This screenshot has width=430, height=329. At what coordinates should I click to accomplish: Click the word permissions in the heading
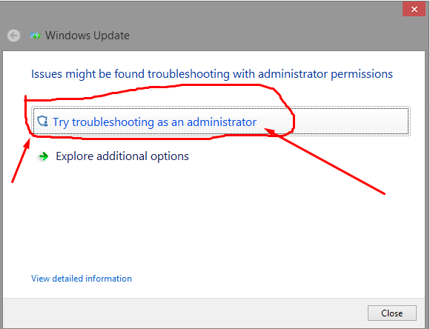click(362, 74)
